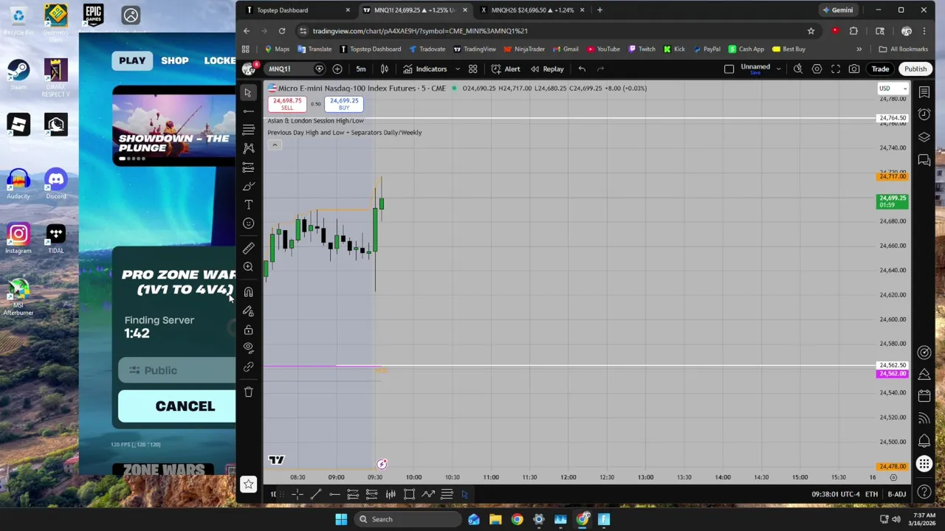The height and width of the screenshot is (531, 945).
Task: Click the MNQ1! symbol search box
Action: tap(289, 69)
